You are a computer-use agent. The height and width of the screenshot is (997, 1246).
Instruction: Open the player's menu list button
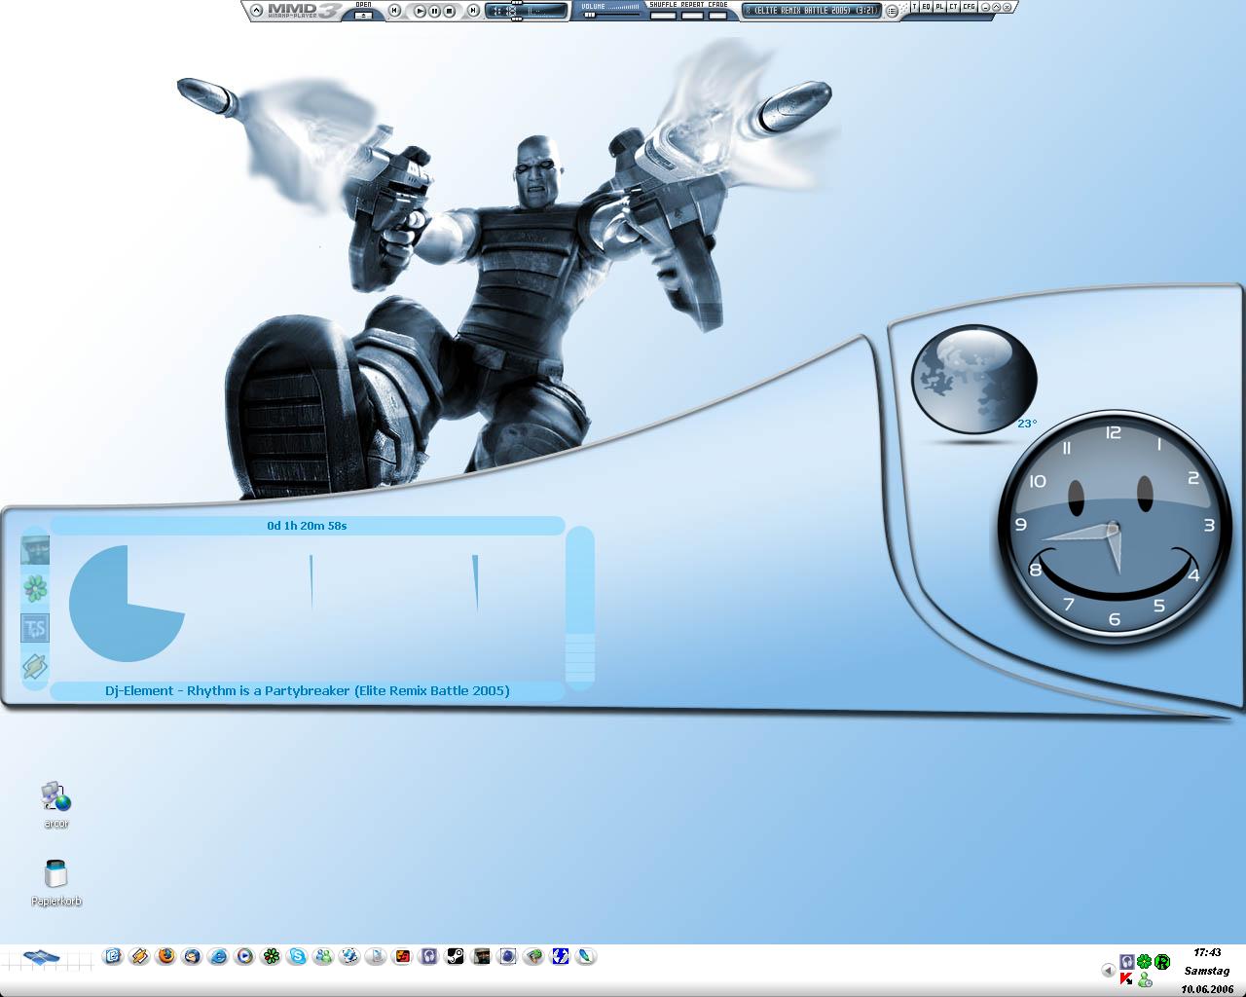[892, 11]
